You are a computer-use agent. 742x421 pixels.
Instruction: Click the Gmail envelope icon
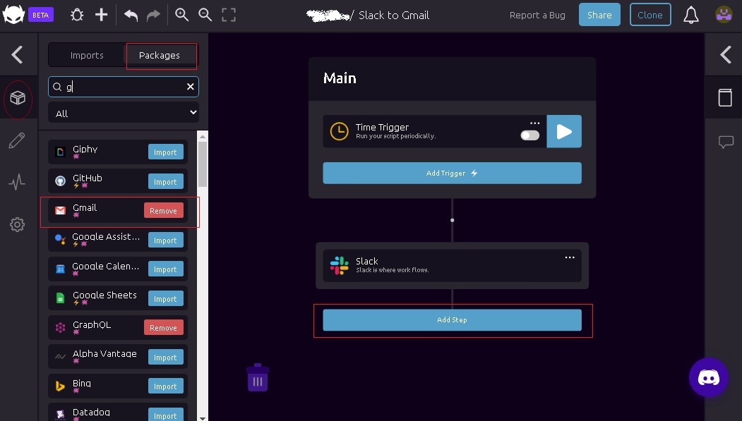click(x=60, y=210)
